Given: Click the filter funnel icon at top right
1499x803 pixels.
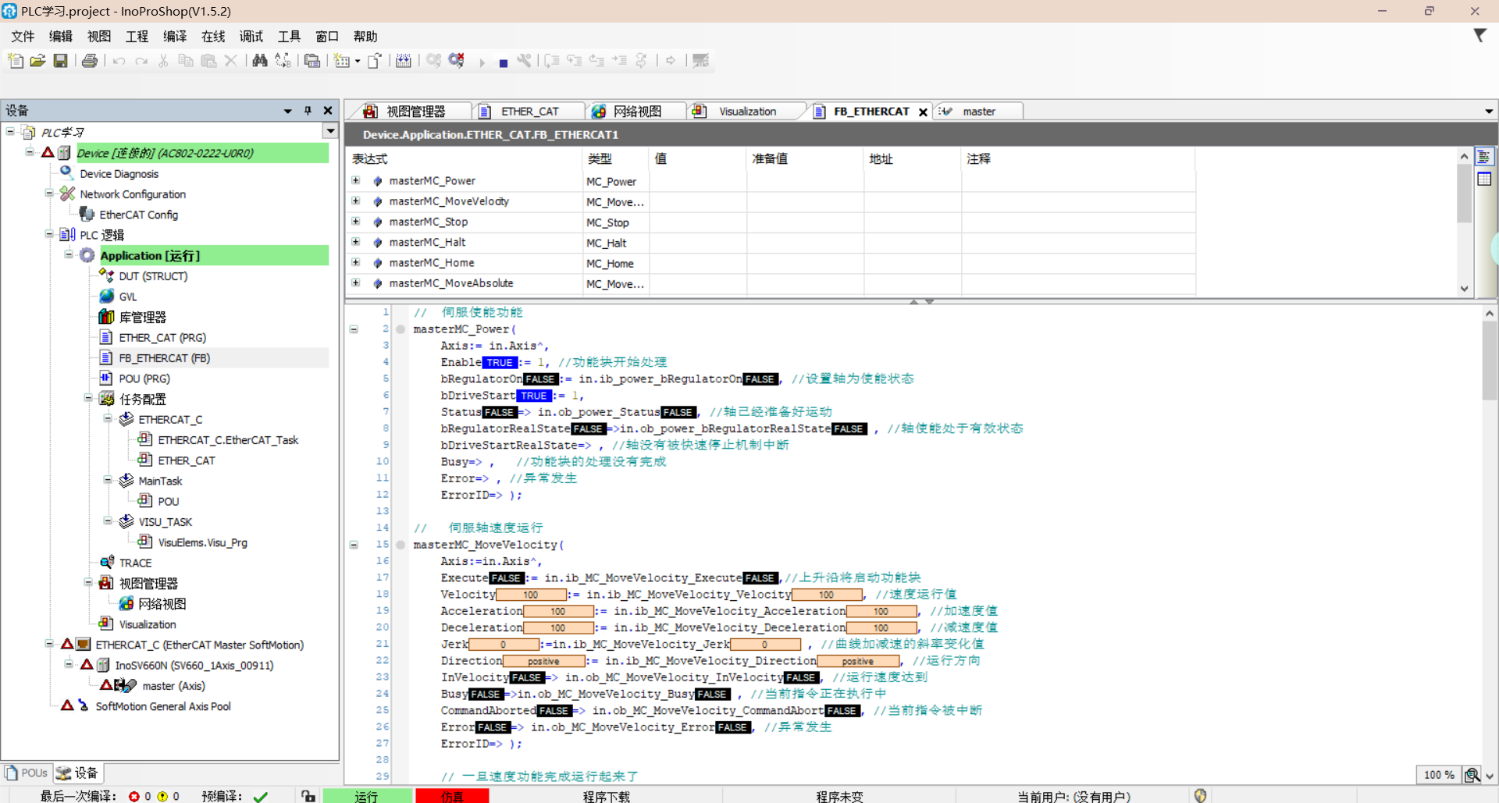Looking at the screenshot, I should 1479,36.
